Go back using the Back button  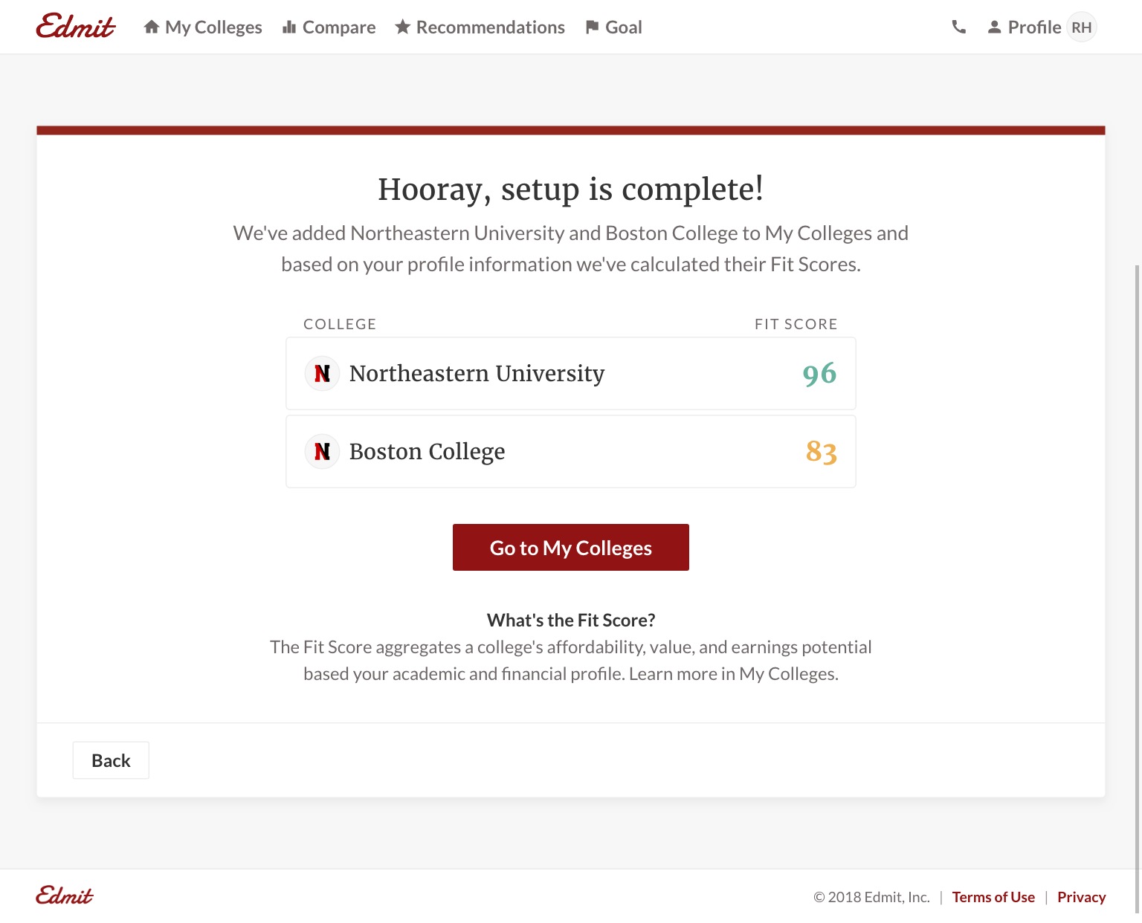[111, 760]
